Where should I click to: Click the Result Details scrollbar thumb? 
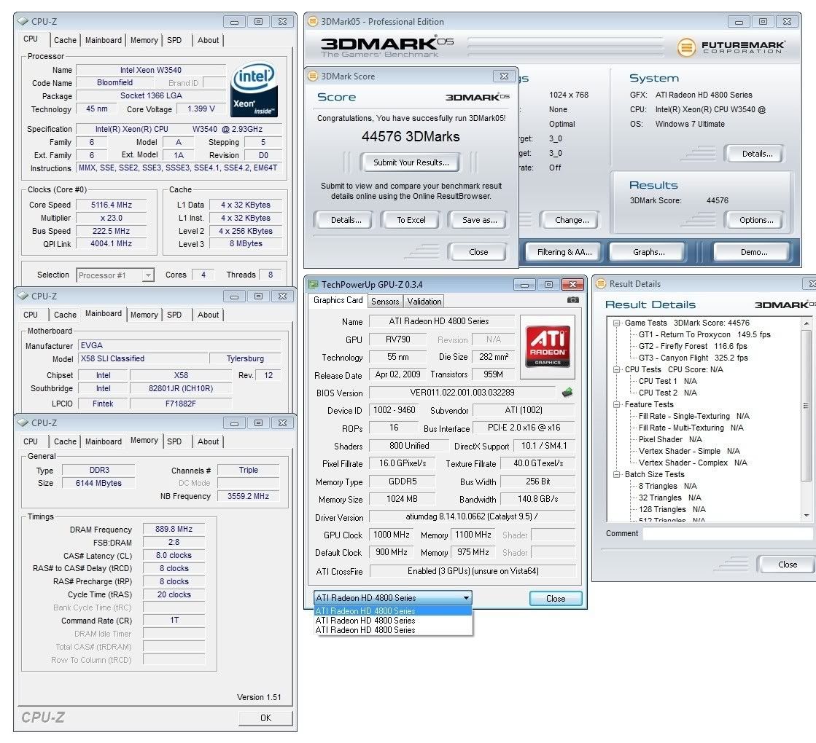coord(807,406)
